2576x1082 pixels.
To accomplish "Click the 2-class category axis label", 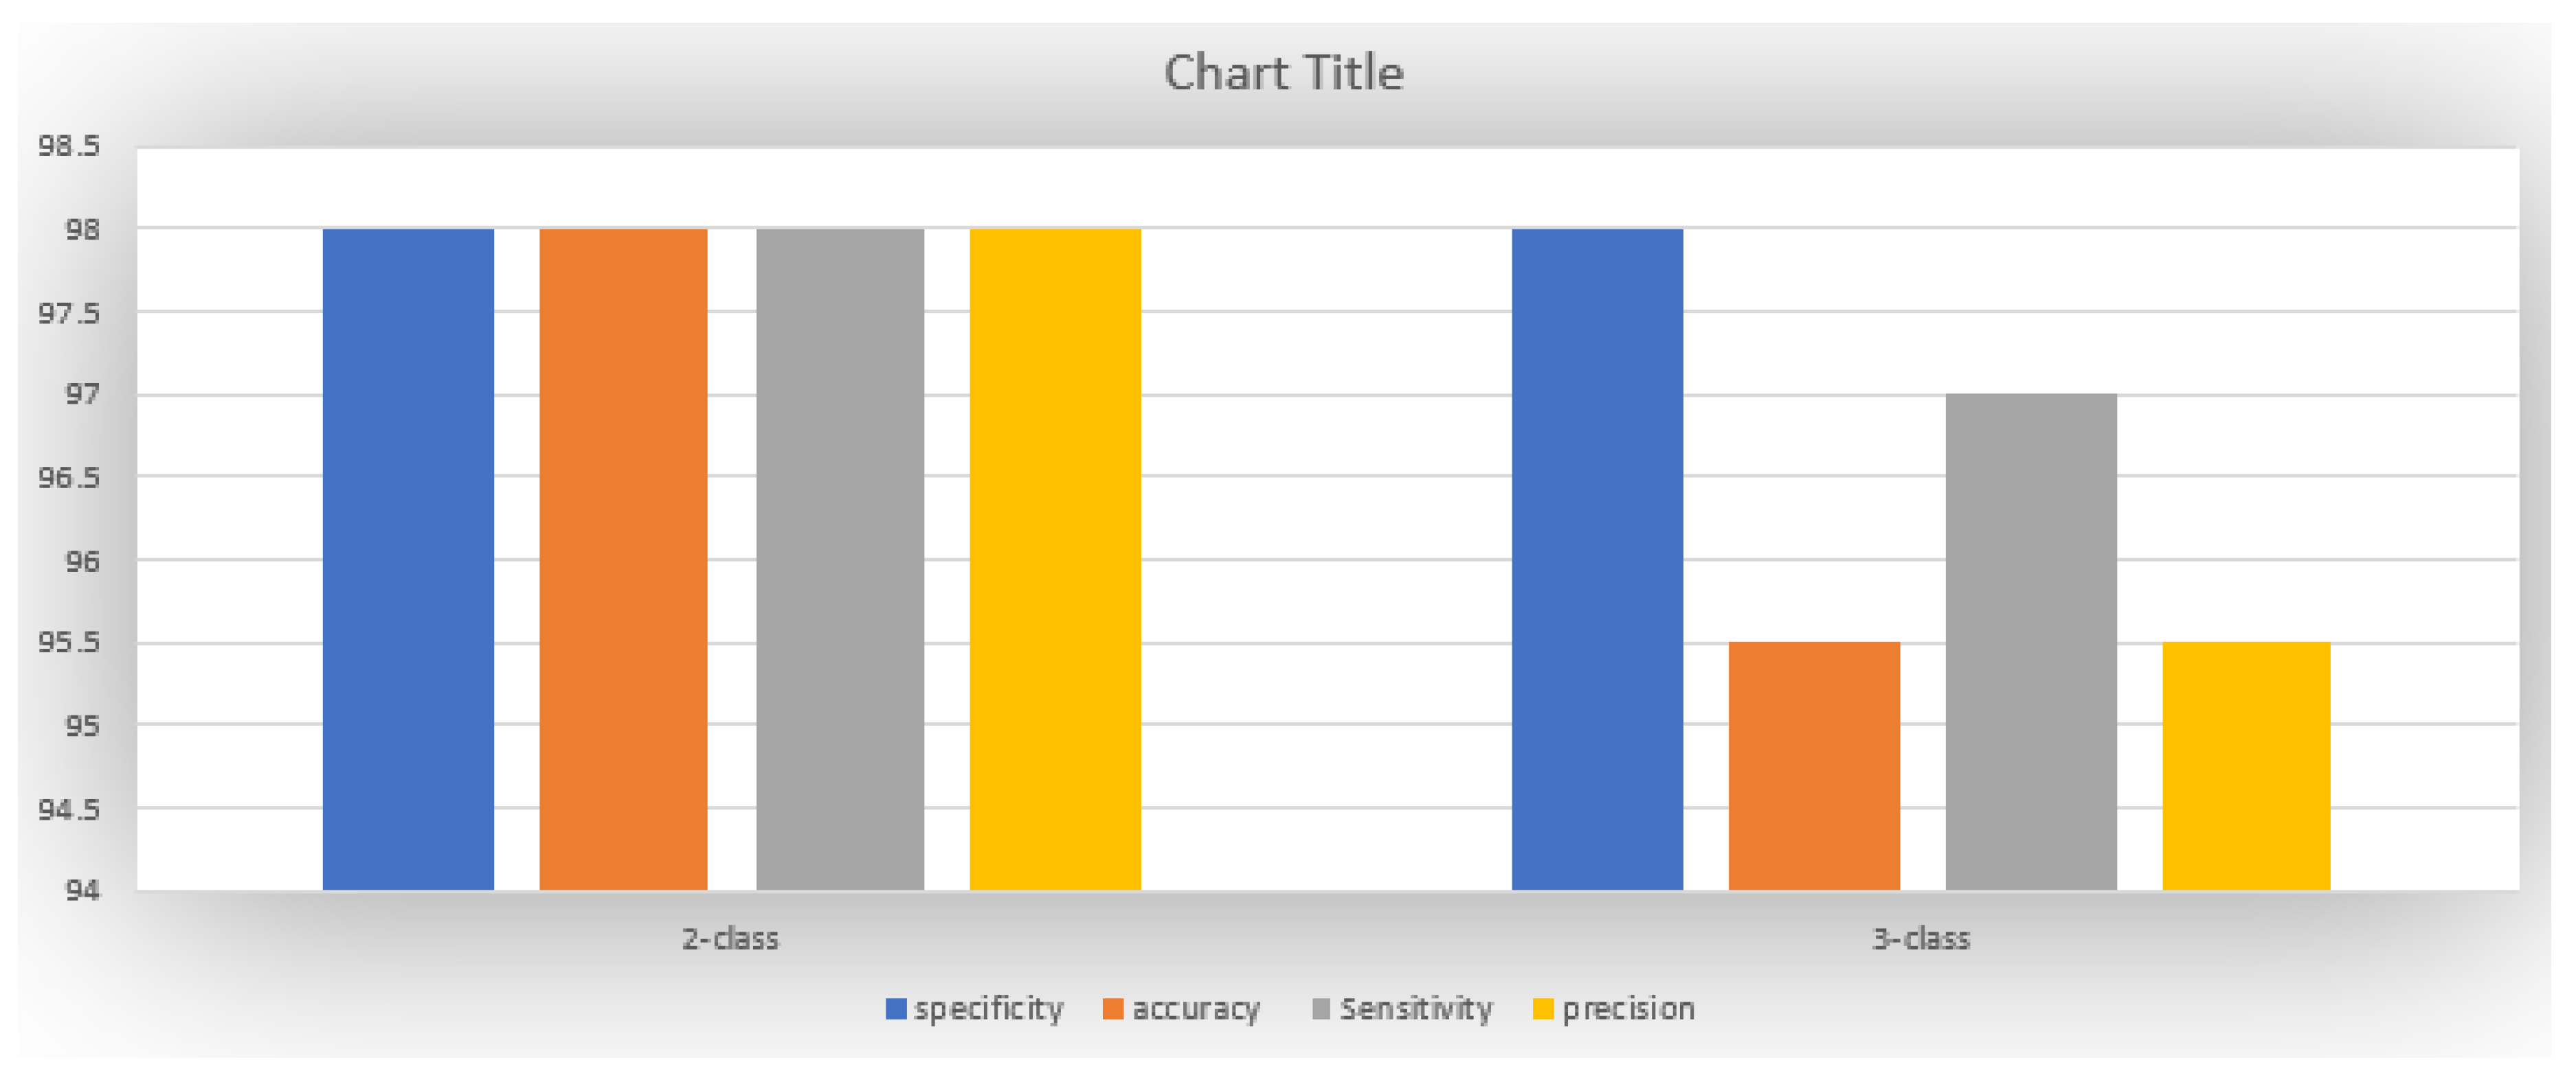I will [x=730, y=939].
